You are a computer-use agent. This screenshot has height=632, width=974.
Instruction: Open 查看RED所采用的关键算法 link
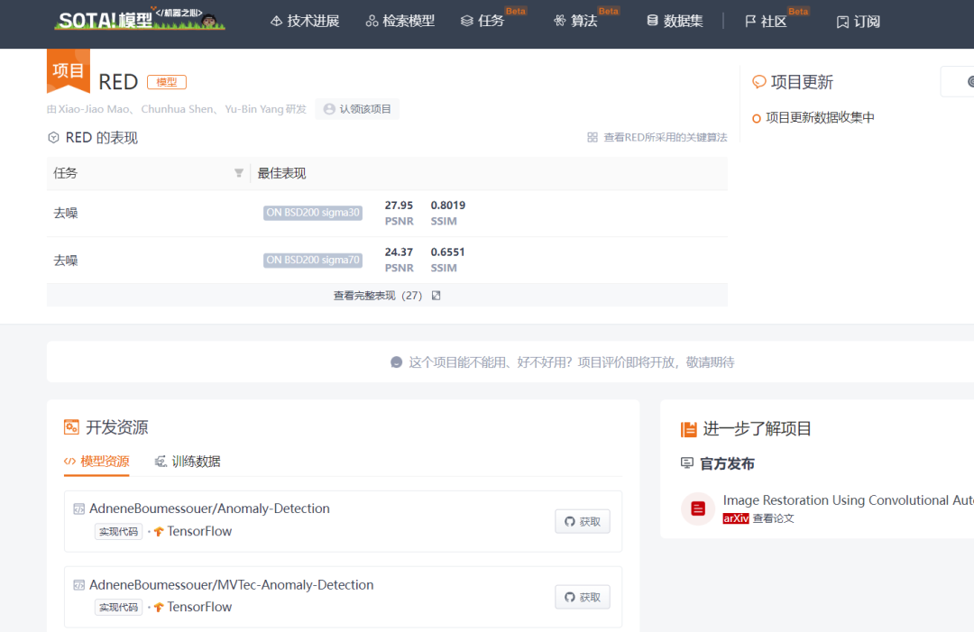click(x=666, y=137)
